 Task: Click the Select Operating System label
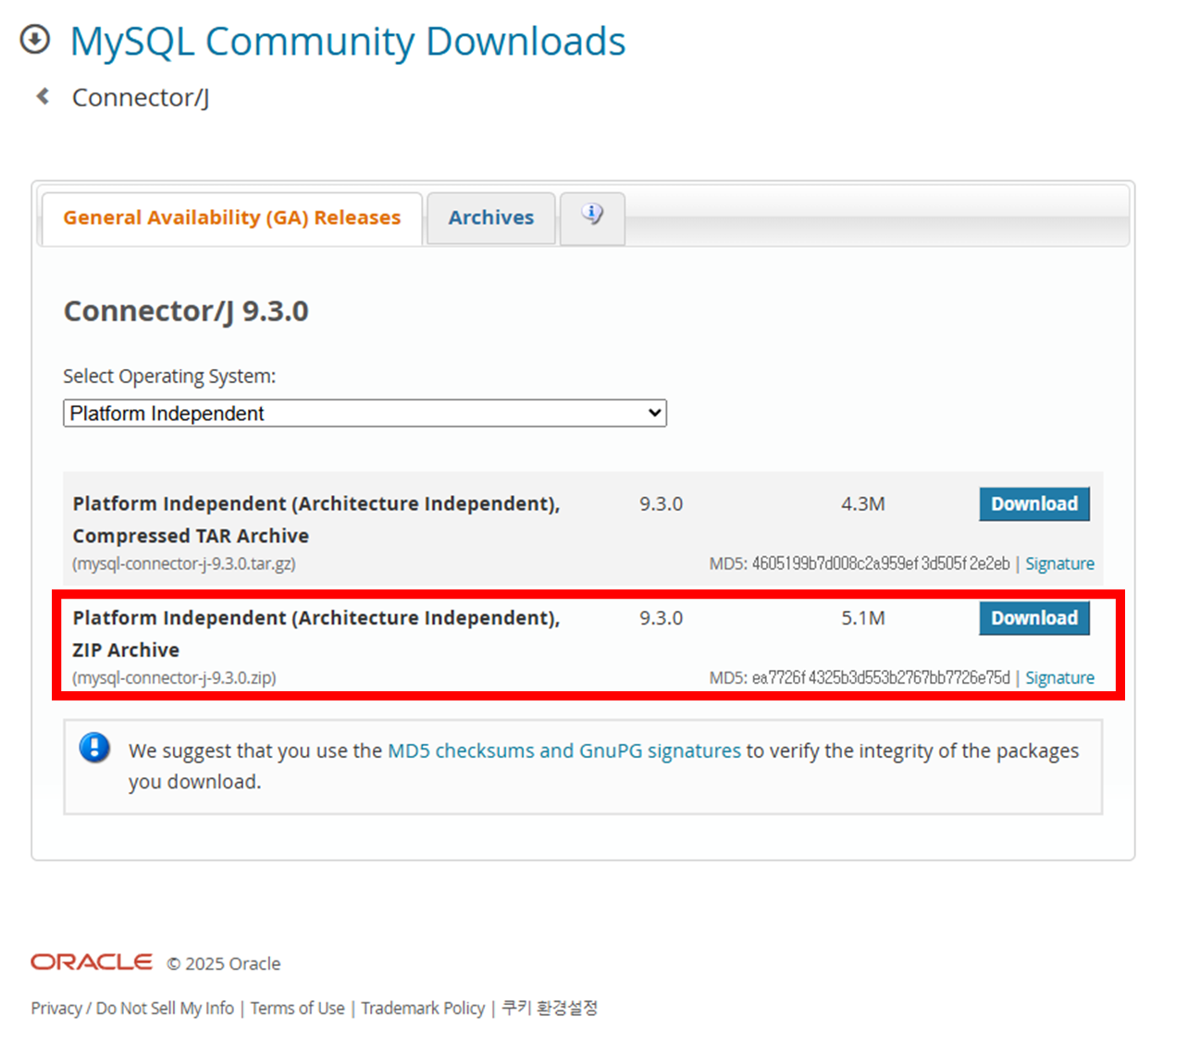[x=169, y=376]
